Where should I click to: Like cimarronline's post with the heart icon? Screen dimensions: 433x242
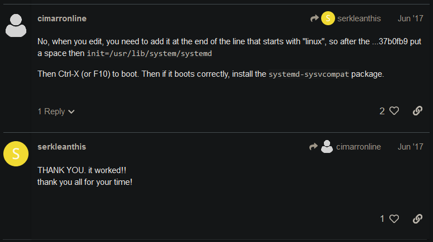tap(394, 111)
